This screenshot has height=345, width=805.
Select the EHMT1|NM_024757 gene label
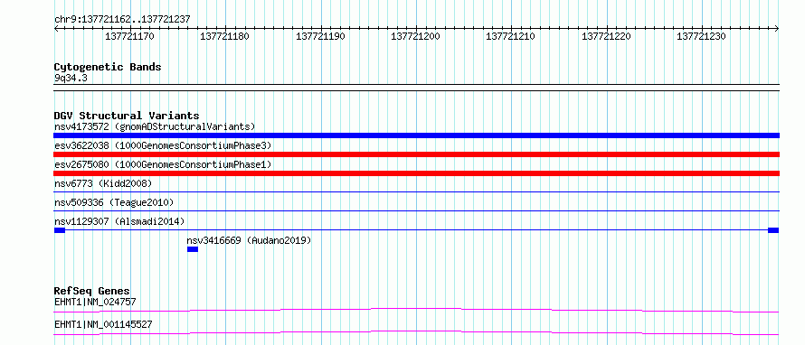click(x=95, y=302)
